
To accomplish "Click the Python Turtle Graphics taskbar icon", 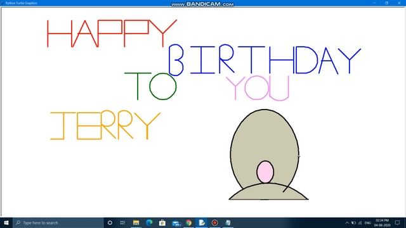I will tap(228, 222).
